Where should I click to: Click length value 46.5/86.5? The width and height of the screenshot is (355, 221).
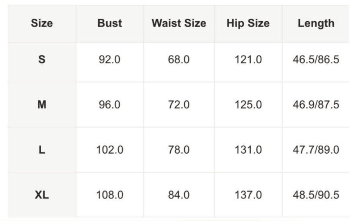tap(316, 60)
